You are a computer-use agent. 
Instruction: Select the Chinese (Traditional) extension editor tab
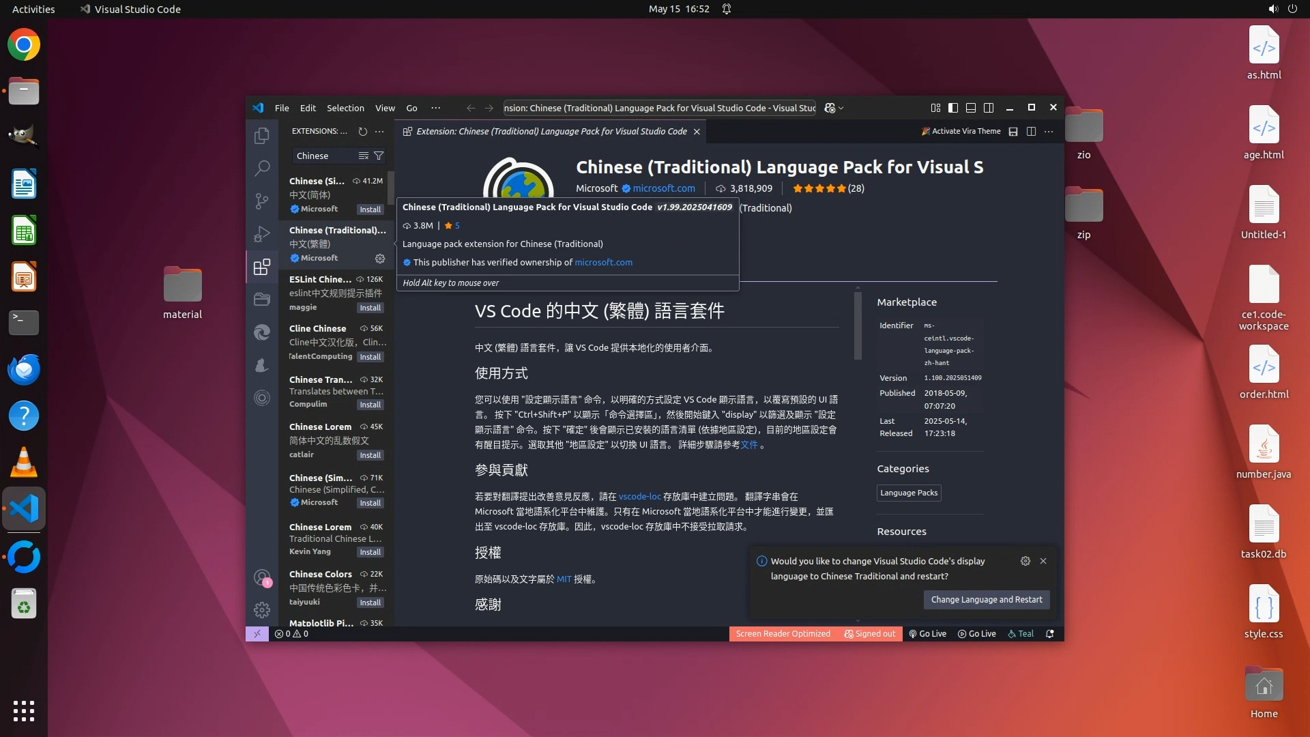pos(551,131)
